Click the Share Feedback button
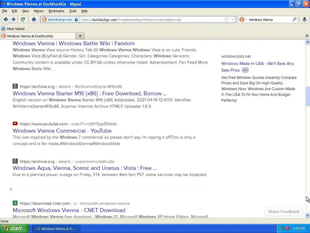 tap(283, 211)
